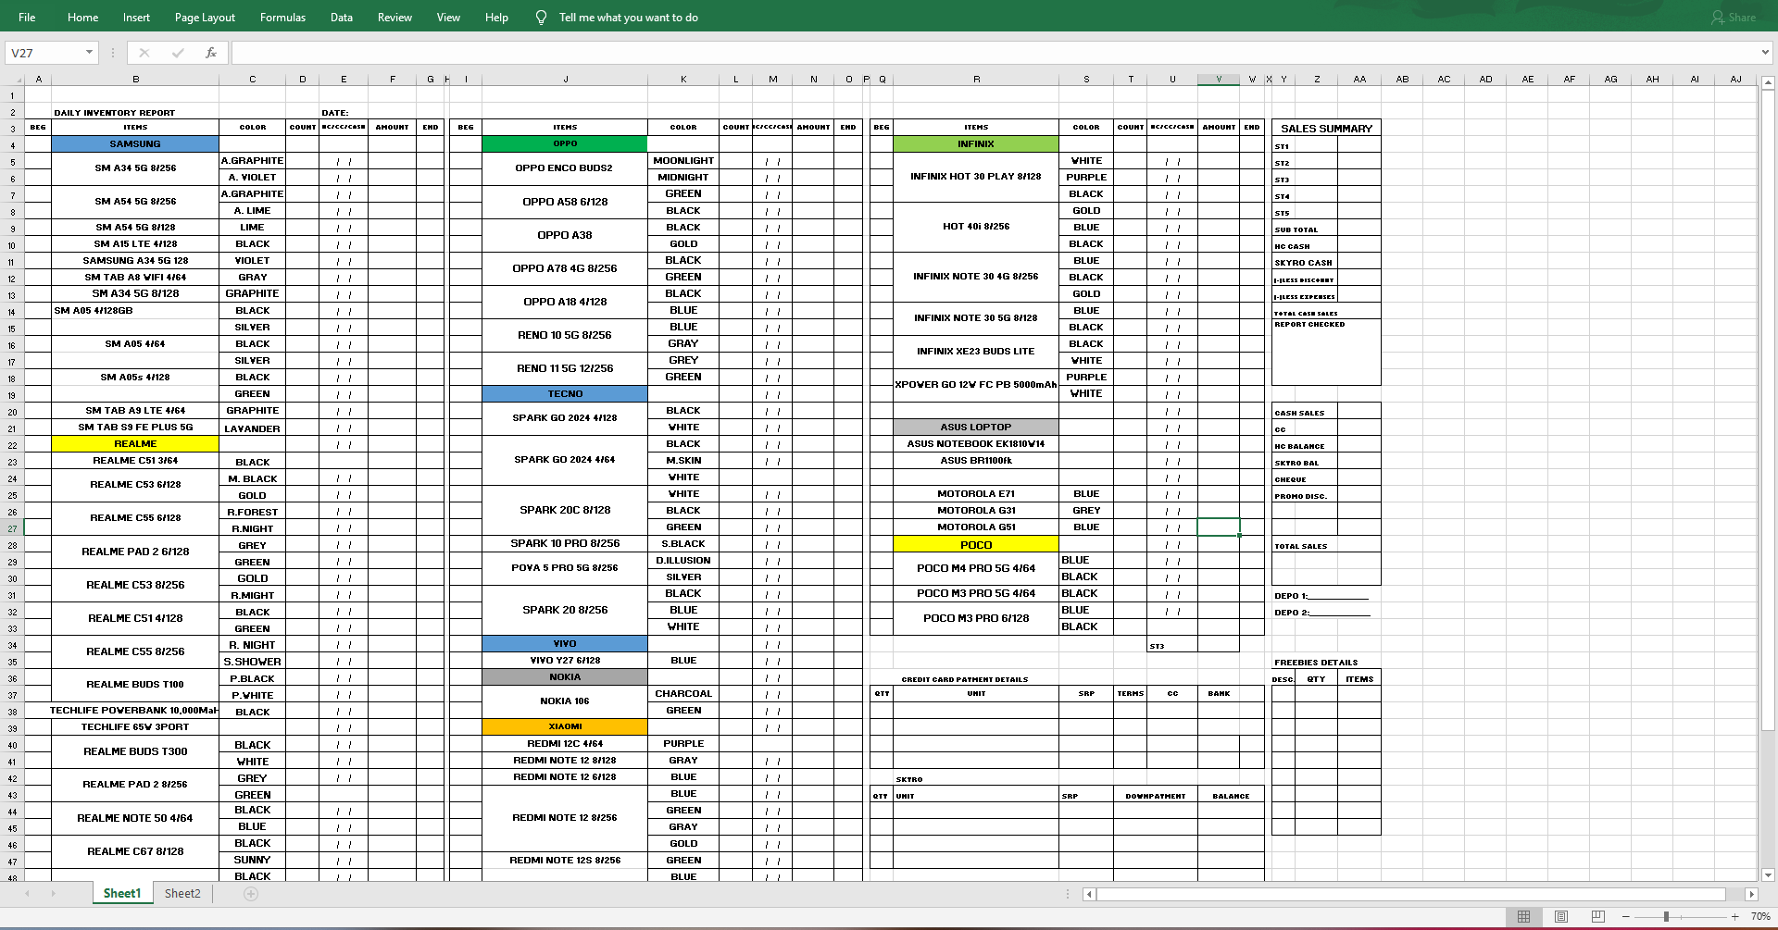Click the FREEBIES DETAILS label

coord(1316,663)
